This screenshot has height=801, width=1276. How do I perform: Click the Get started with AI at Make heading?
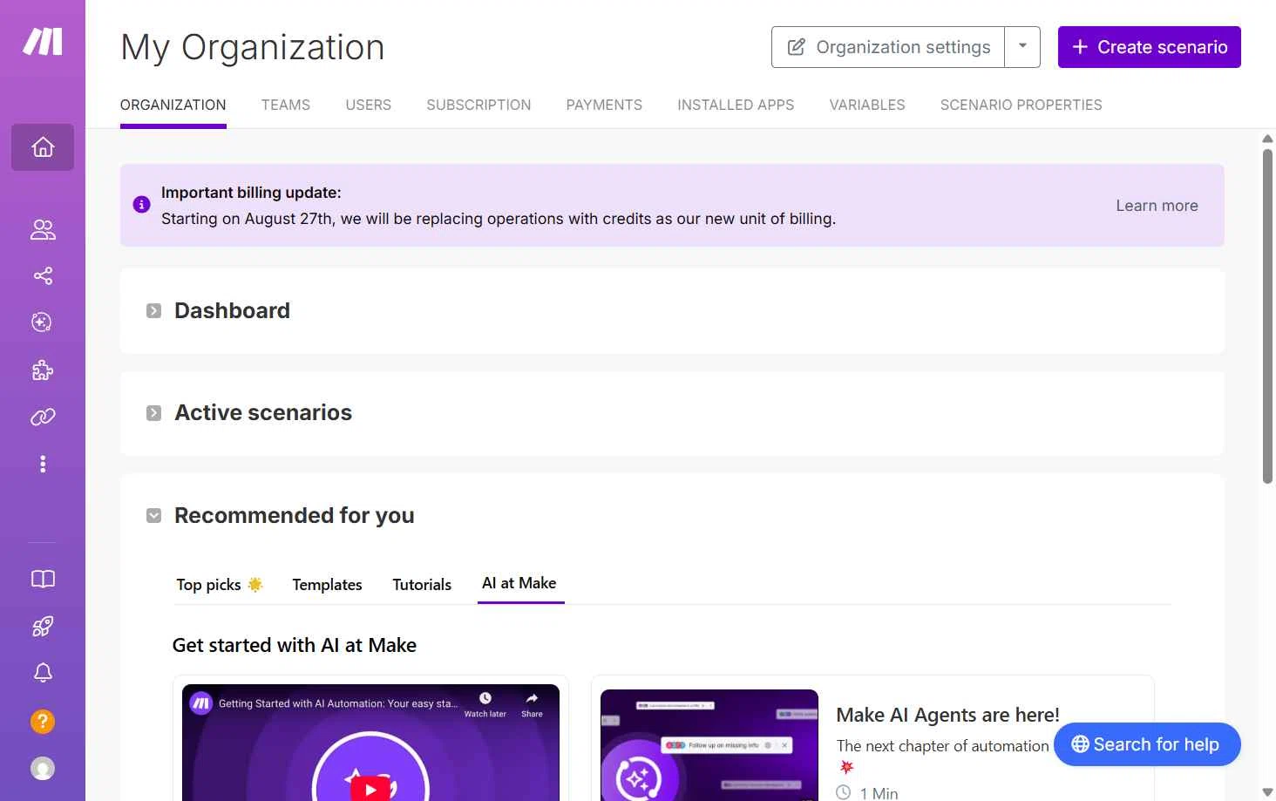[x=295, y=645]
